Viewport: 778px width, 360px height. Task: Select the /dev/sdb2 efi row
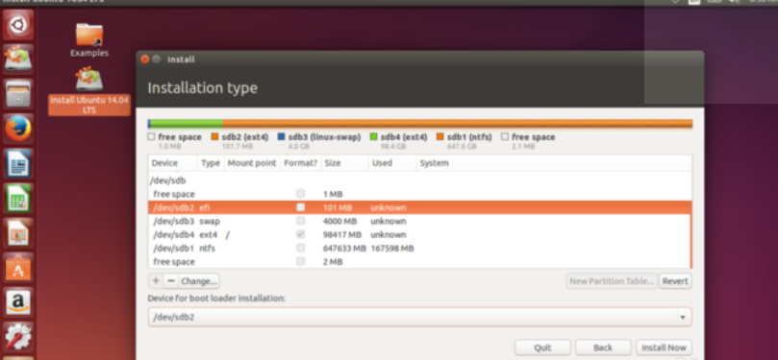pos(419,207)
